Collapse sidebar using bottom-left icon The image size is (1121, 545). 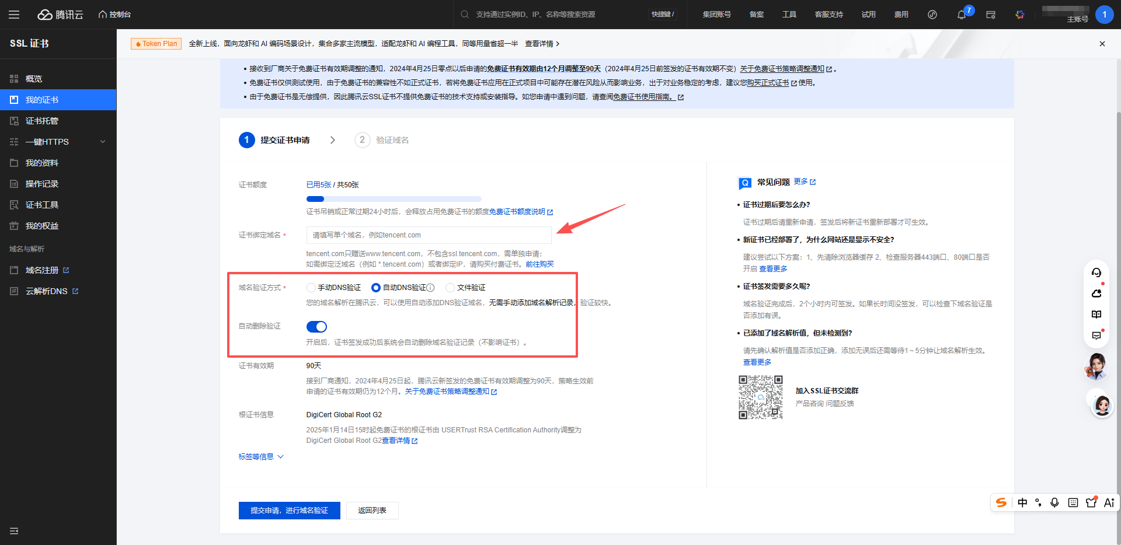(14, 531)
